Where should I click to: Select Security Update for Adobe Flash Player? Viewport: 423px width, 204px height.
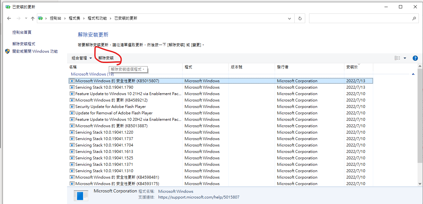(x=221, y=107)
